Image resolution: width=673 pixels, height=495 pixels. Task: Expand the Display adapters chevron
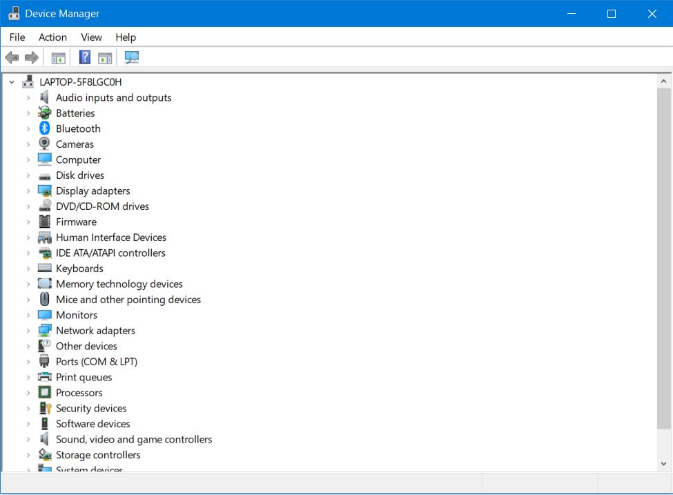coord(28,191)
